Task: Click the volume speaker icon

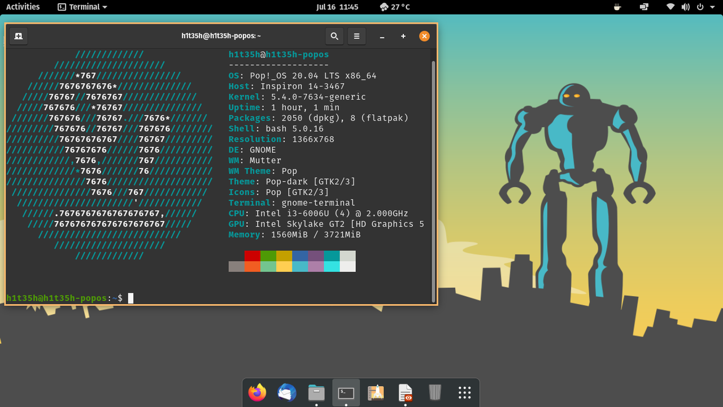Action: pyautogui.click(x=685, y=7)
